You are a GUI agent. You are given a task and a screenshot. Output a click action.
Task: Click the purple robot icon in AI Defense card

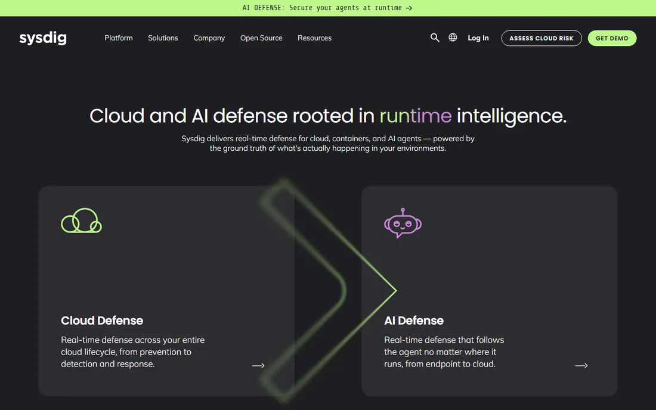point(403,223)
